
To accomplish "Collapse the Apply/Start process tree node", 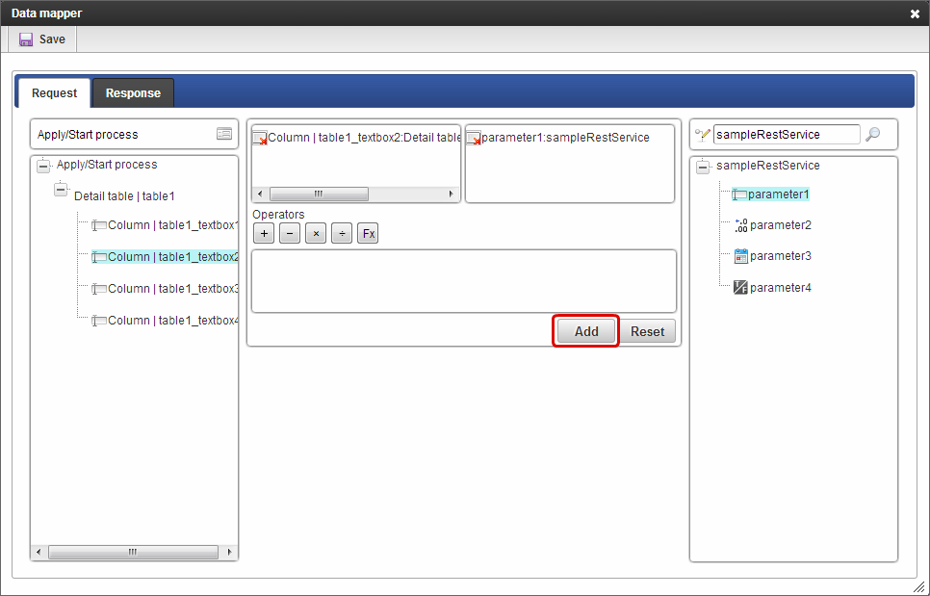I will click(x=43, y=165).
